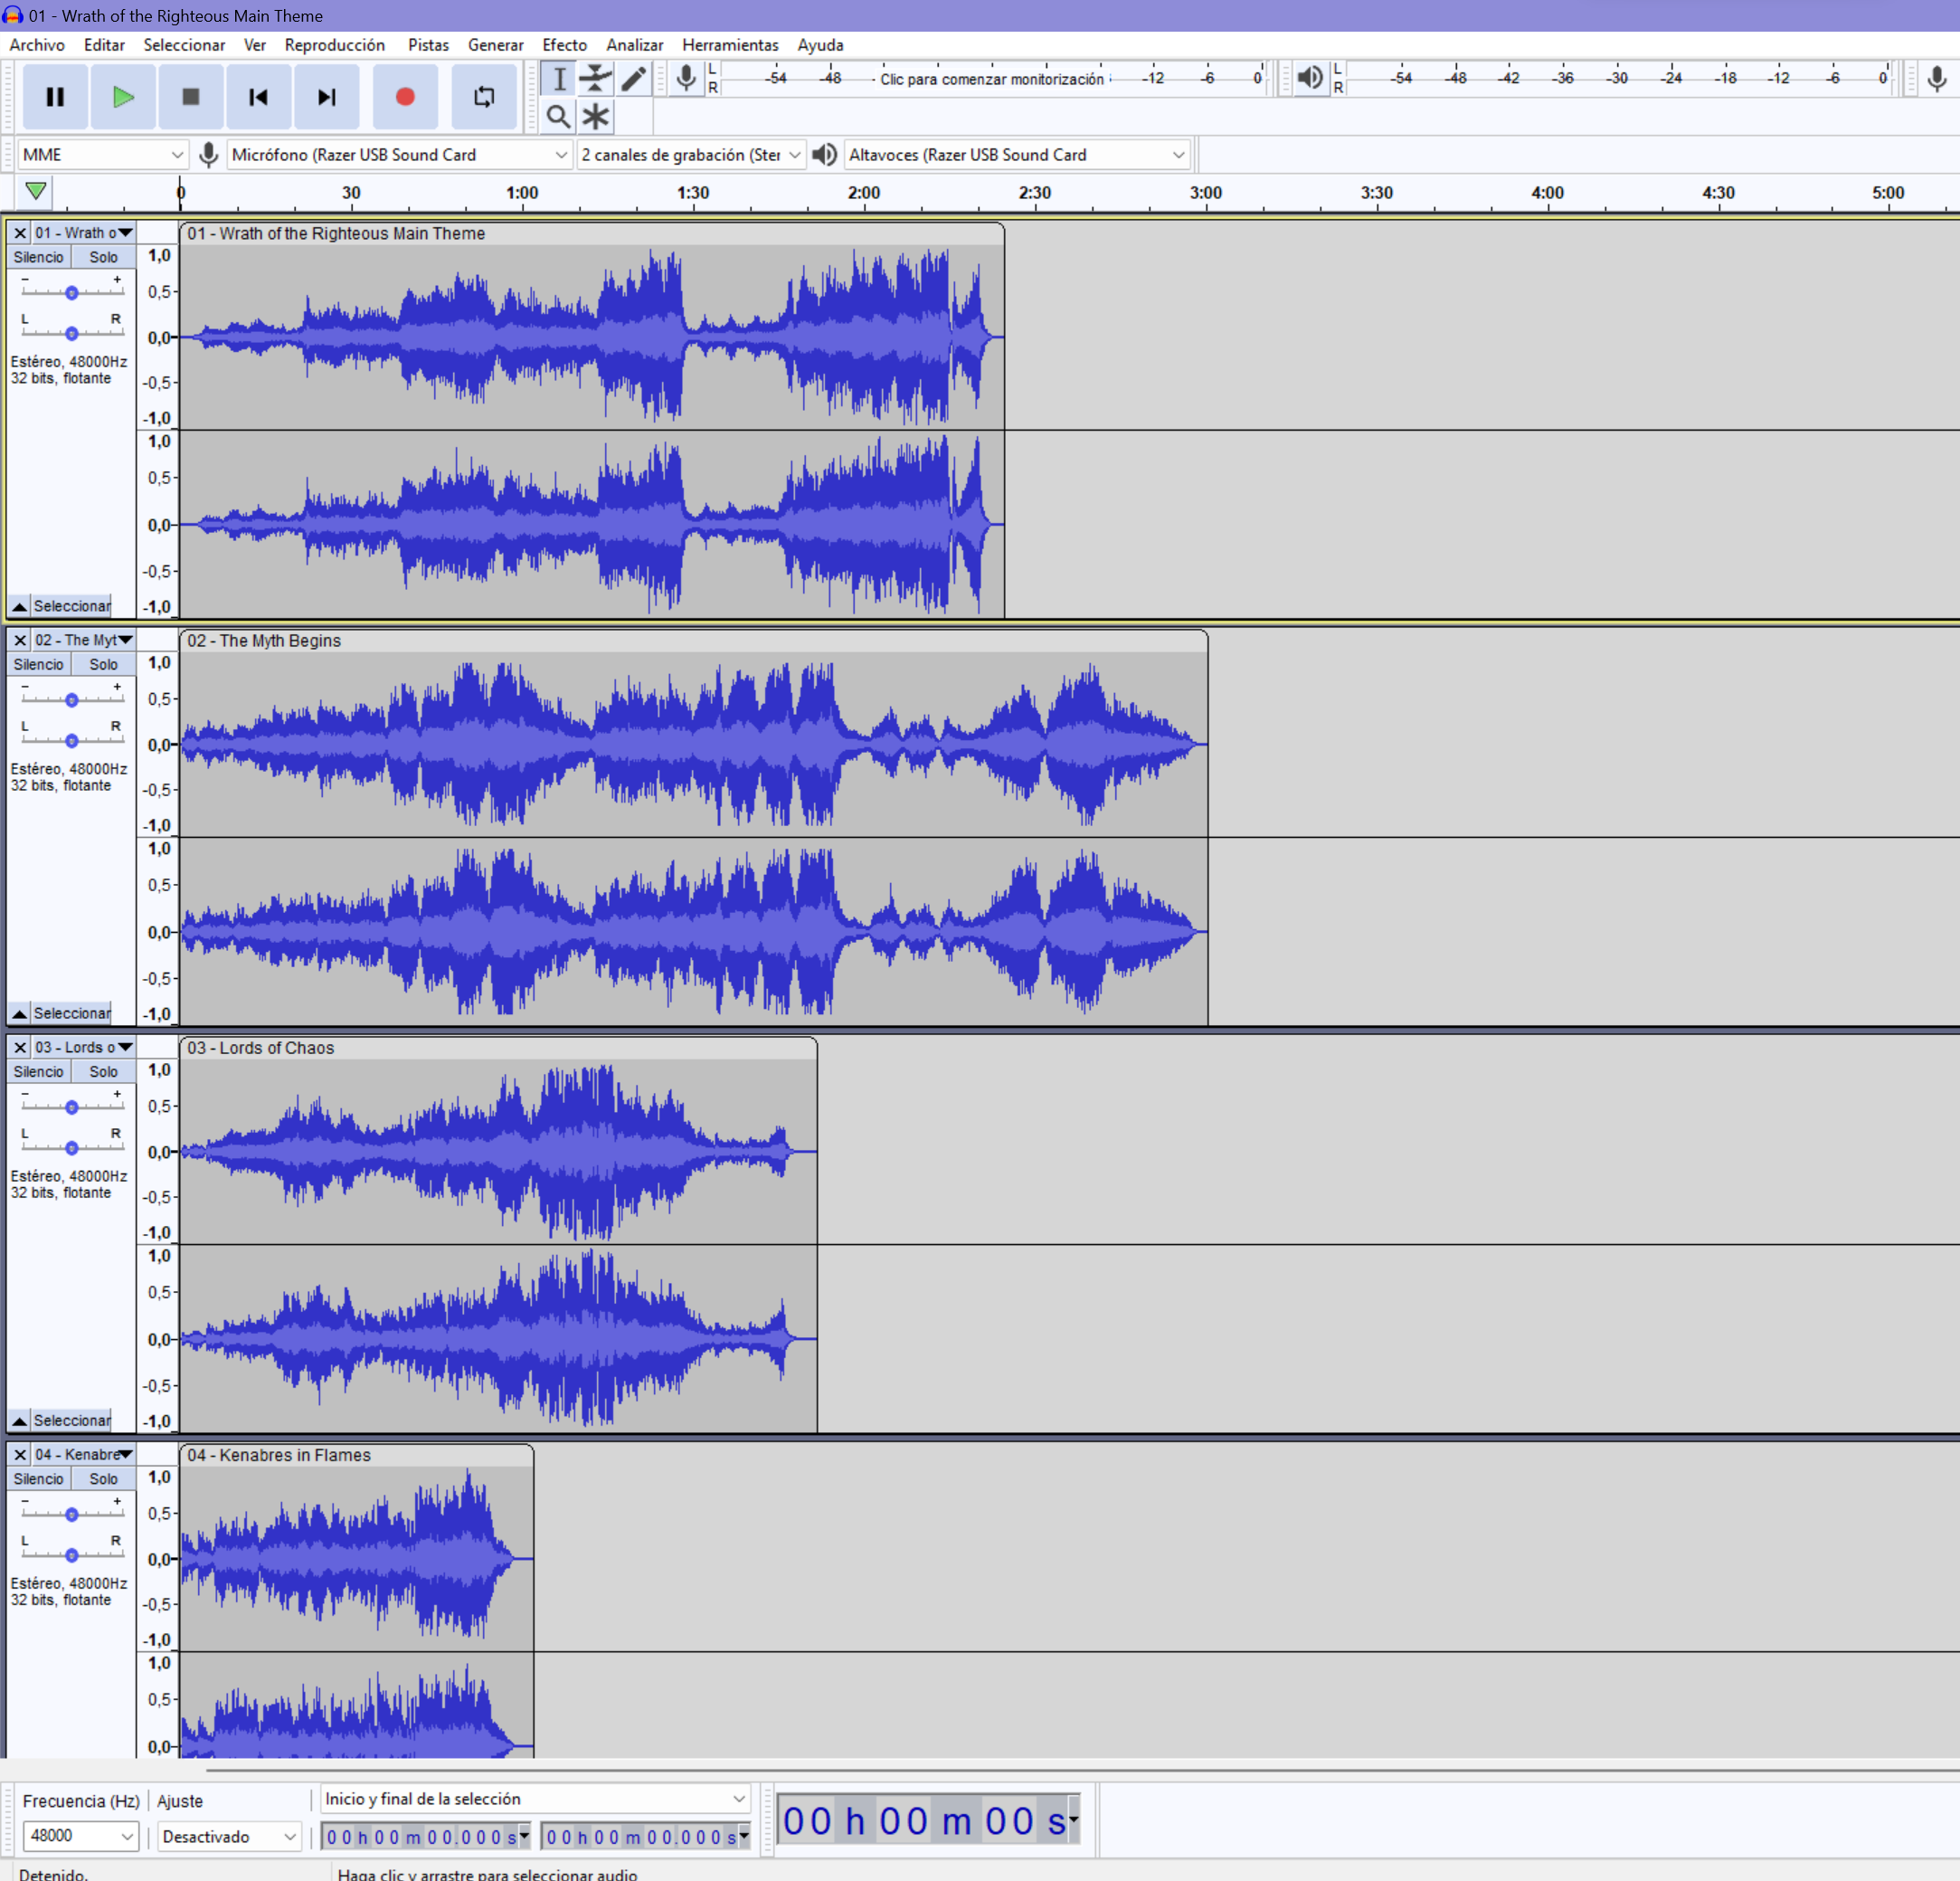This screenshot has width=1960, height=1881.
Task: Open the 02 - The Myth track dropdown menu
Action: (x=84, y=640)
